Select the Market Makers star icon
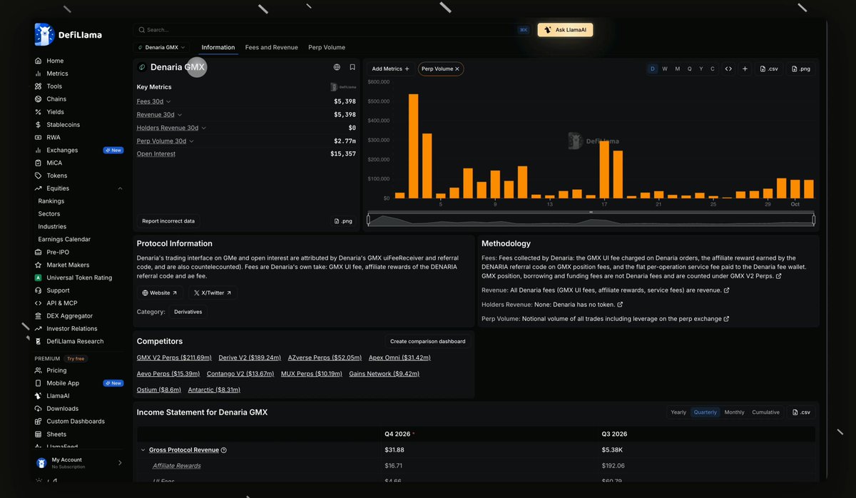 39,265
